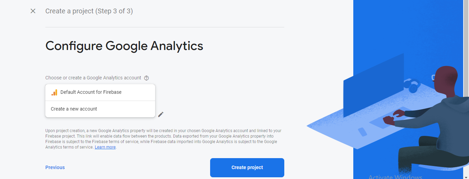The width and height of the screenshot is (469, 179).
Task: Click the headphones in the illustration
Action: click(x=412, y=86)
